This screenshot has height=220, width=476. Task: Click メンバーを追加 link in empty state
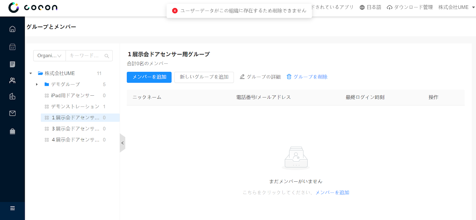point(332,193)
